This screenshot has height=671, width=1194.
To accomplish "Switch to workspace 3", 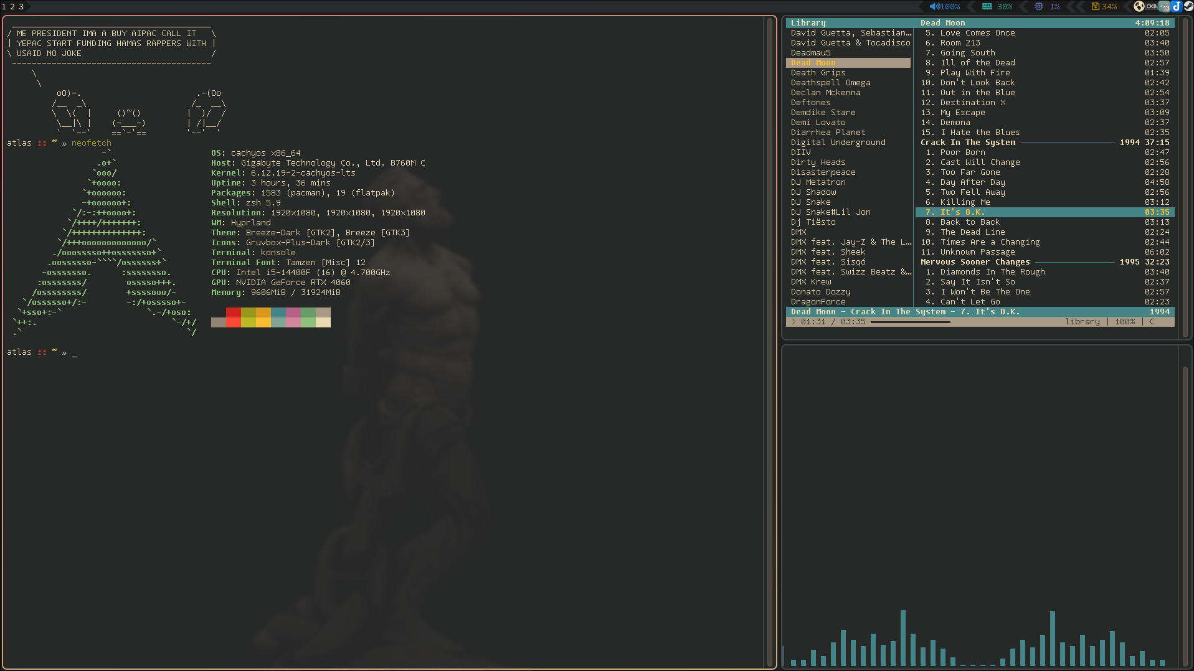I will pyautogui.click(x=21, y=6).
